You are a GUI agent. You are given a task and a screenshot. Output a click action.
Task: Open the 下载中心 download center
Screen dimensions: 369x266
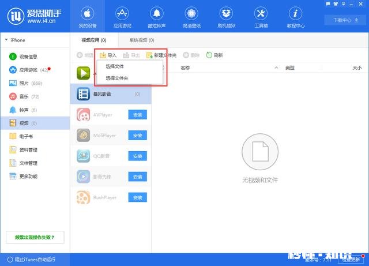[x=345, y=20]
